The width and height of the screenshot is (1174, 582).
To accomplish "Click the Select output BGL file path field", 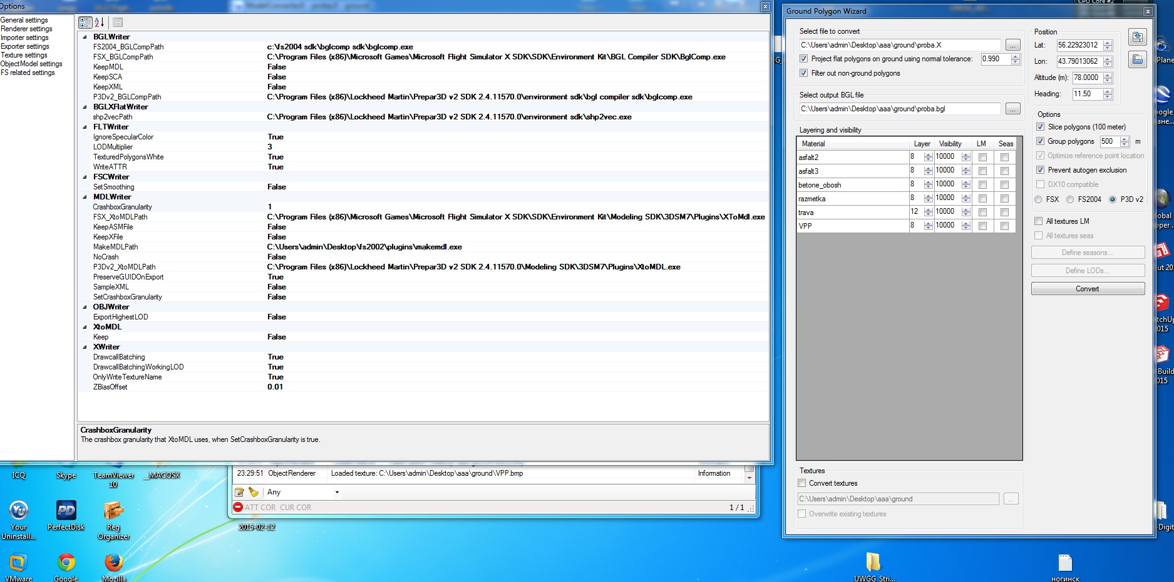I will 900,109.
